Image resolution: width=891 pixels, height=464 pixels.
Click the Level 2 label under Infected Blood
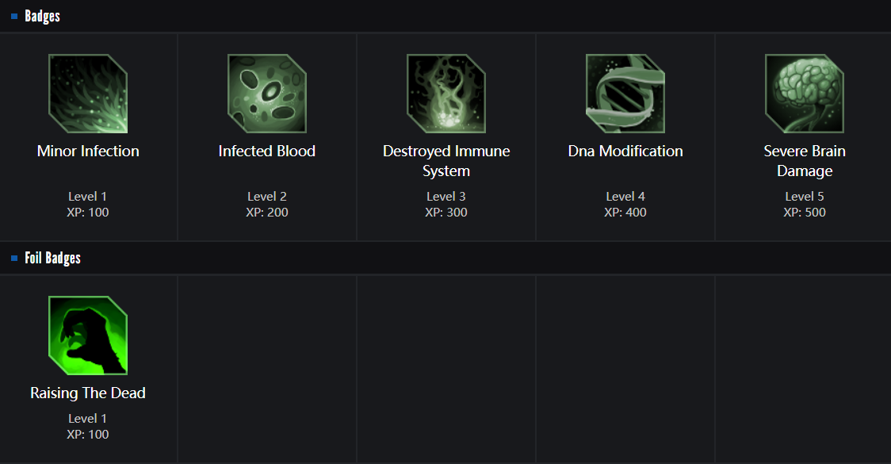(267, 197)
